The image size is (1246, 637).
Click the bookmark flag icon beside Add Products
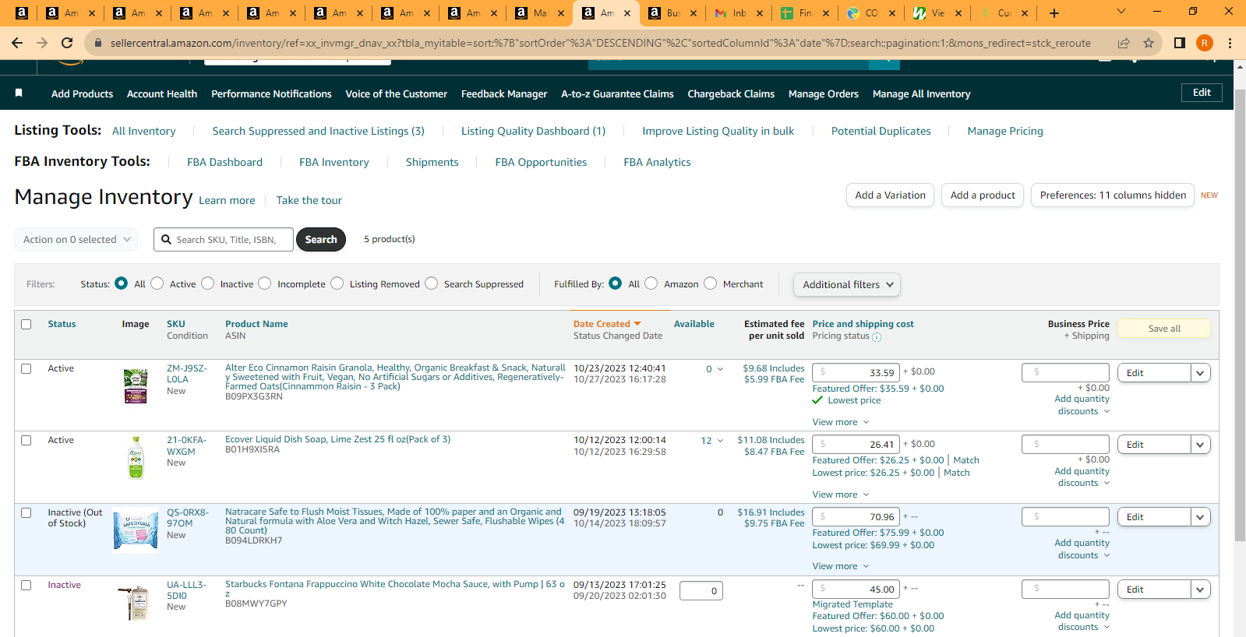click(19, 93)
